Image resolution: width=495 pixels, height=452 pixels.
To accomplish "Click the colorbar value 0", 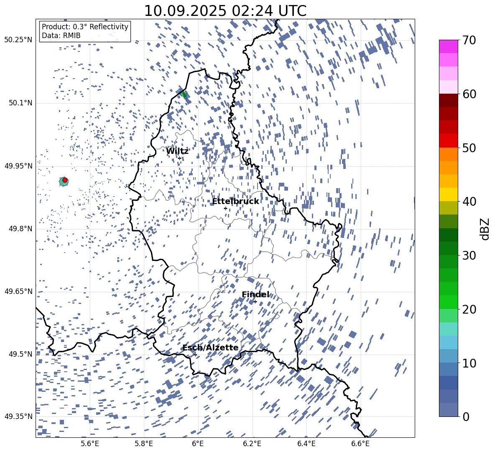I will [466, 416].
